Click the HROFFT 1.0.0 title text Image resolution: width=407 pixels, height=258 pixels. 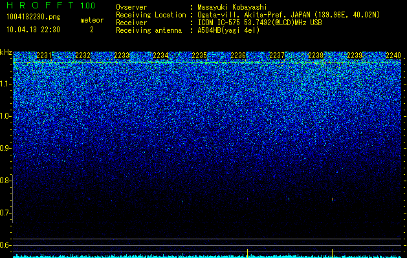[51, 5]
